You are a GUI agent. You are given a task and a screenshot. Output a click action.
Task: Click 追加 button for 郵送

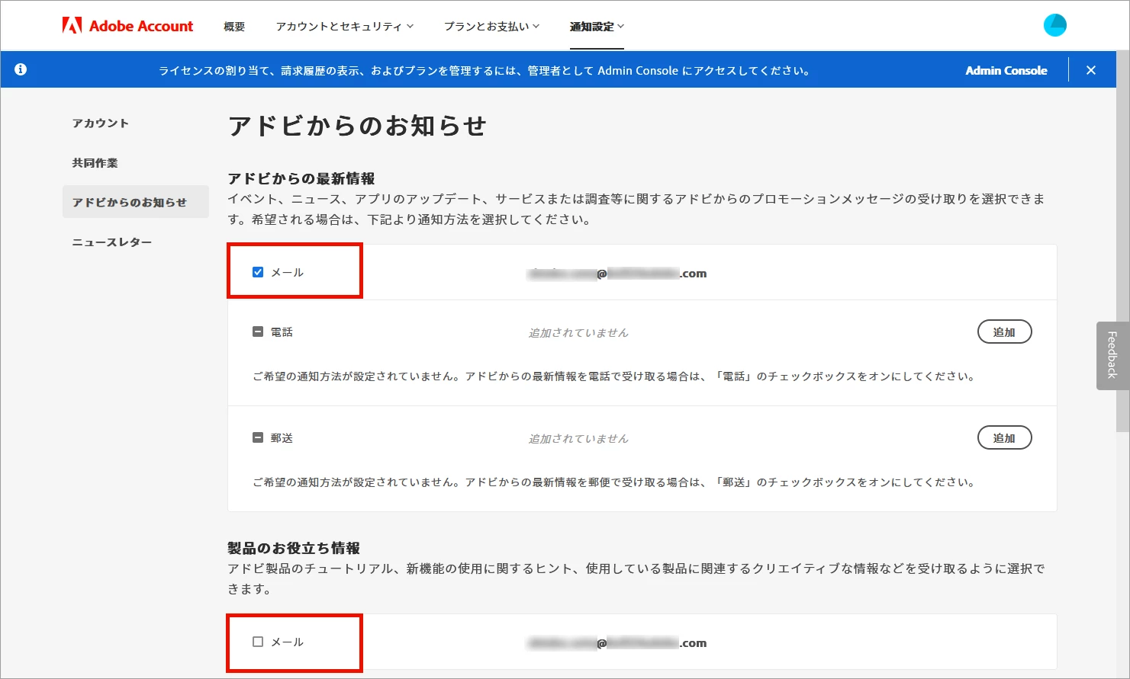(1005, 438)
